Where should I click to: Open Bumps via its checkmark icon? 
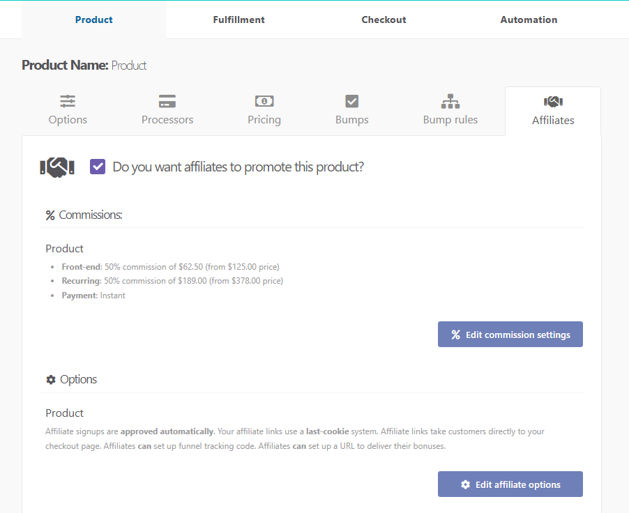pos(352,101)
